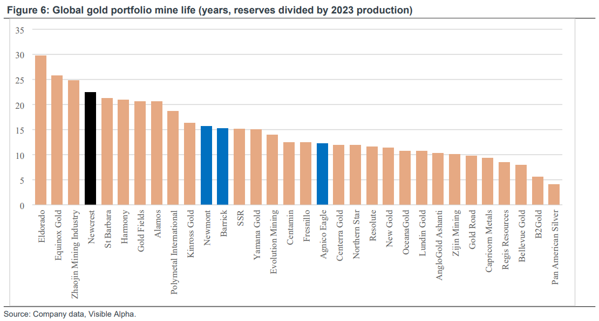
Task: Click the '5' y-axis tick label
Action: point(22,180)
